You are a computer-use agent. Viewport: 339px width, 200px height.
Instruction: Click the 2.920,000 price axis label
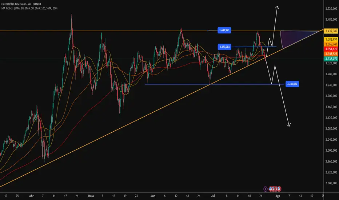click(x=331, y=172)
